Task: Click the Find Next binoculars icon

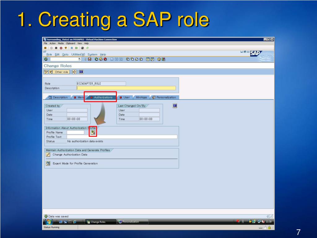Action: tap(121, 59)
